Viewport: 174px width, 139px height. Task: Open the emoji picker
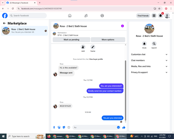pyautogui.click(x=118, y=128)
